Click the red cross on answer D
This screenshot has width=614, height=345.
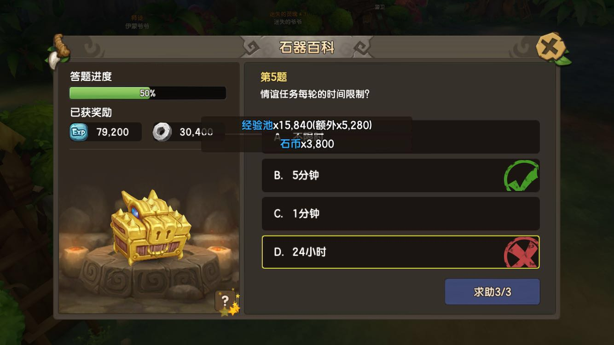pyautogui.click(x=521, y=252)
